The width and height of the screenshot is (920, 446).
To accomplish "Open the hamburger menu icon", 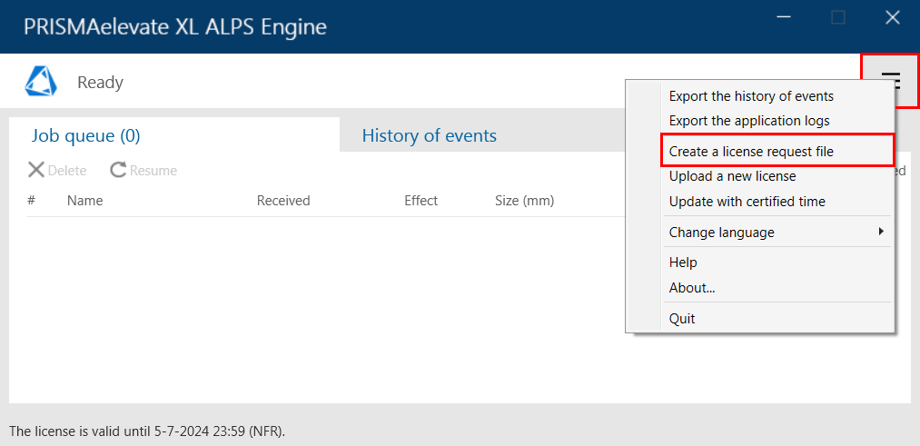I will click(891, 79).
